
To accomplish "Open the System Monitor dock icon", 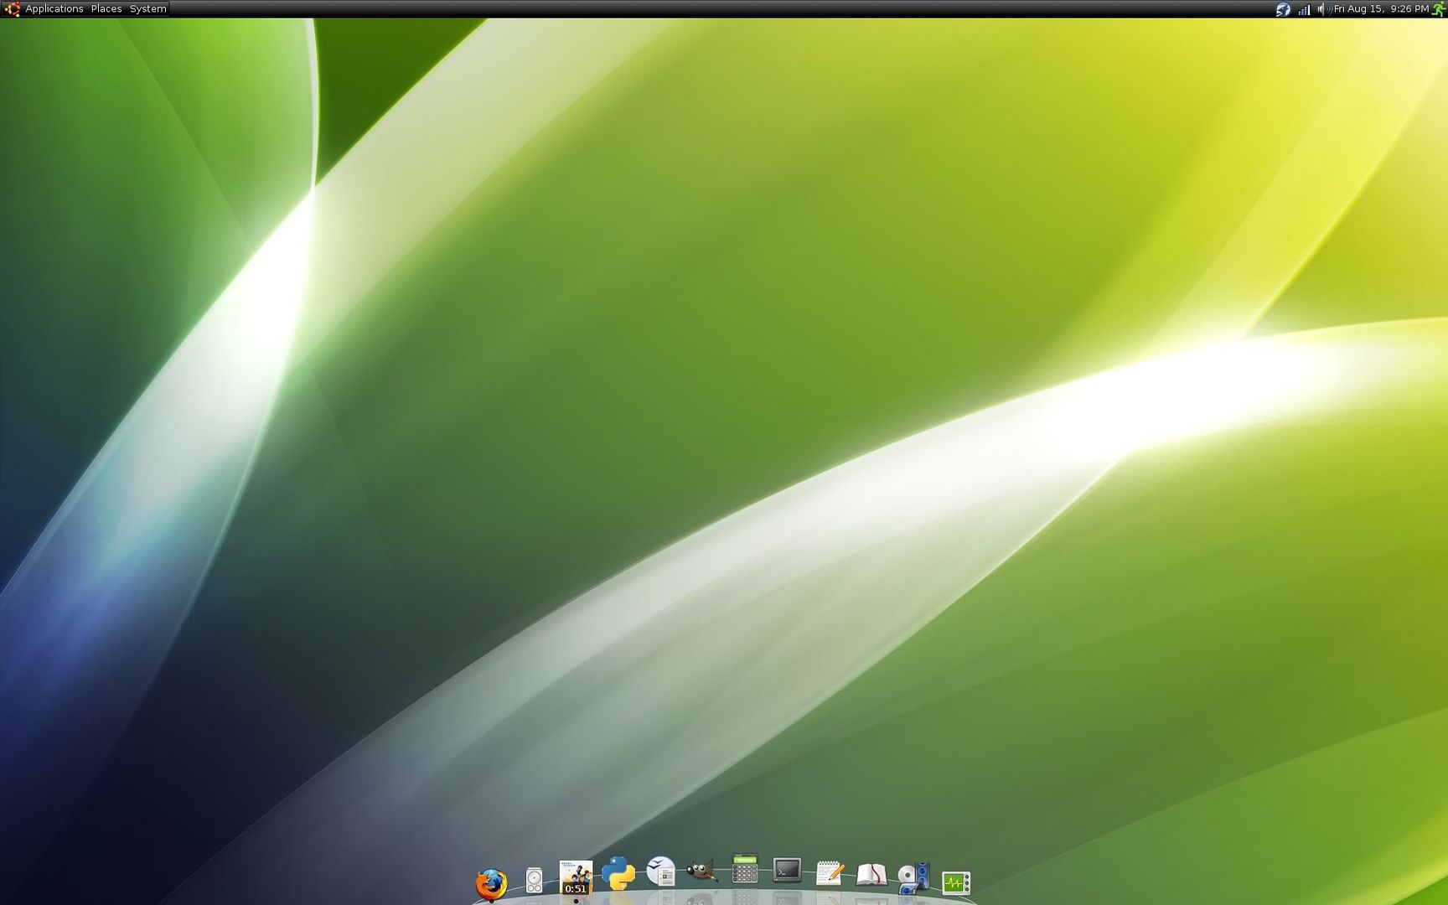I will pyautogui.click(x=956, y=882).
